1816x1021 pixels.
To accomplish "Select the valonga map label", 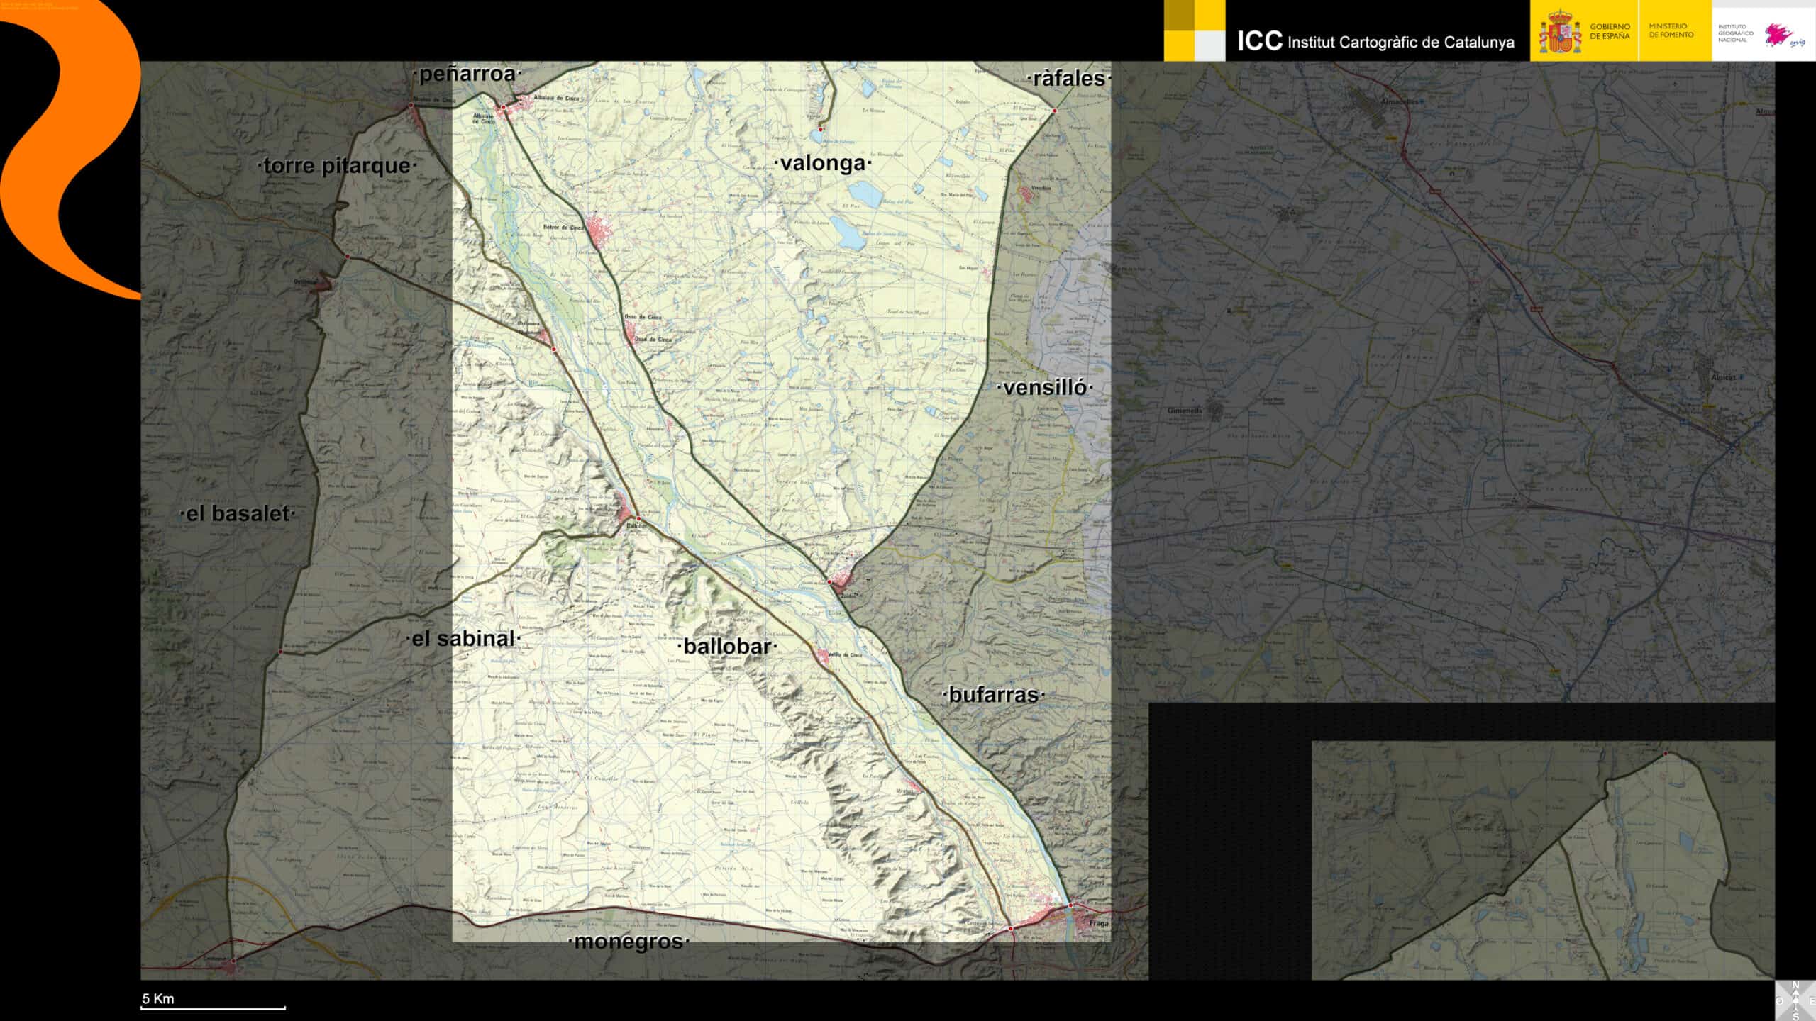I will pyautogui.click(x=823, y=163).
